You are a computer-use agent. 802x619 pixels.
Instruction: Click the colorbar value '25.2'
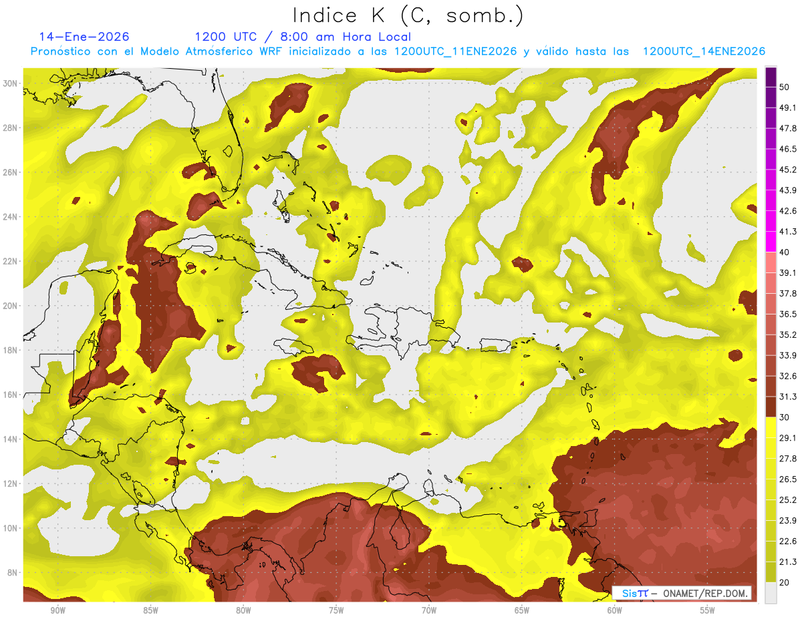788,500
